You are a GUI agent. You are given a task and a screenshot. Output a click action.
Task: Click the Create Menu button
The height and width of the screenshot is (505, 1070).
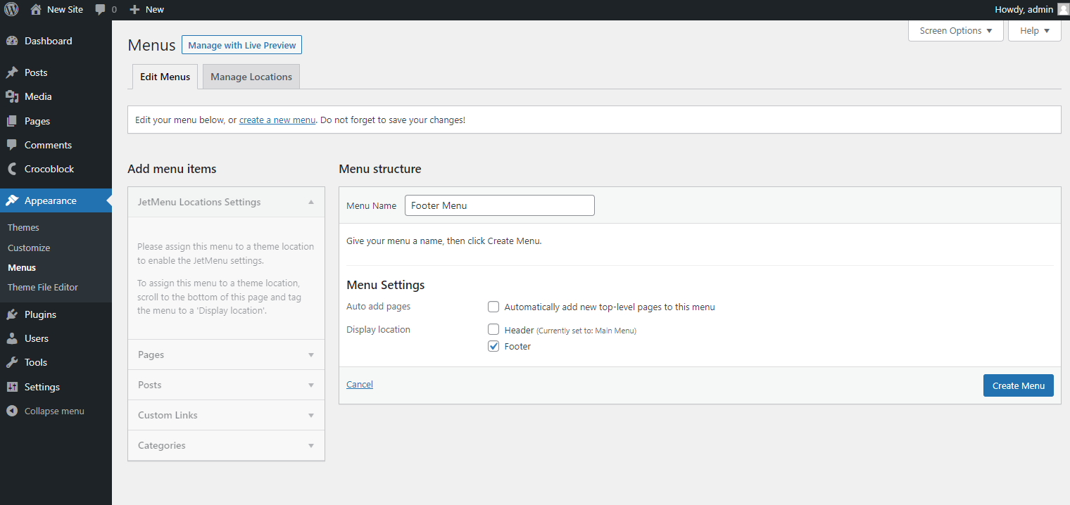pos(1018,385)
